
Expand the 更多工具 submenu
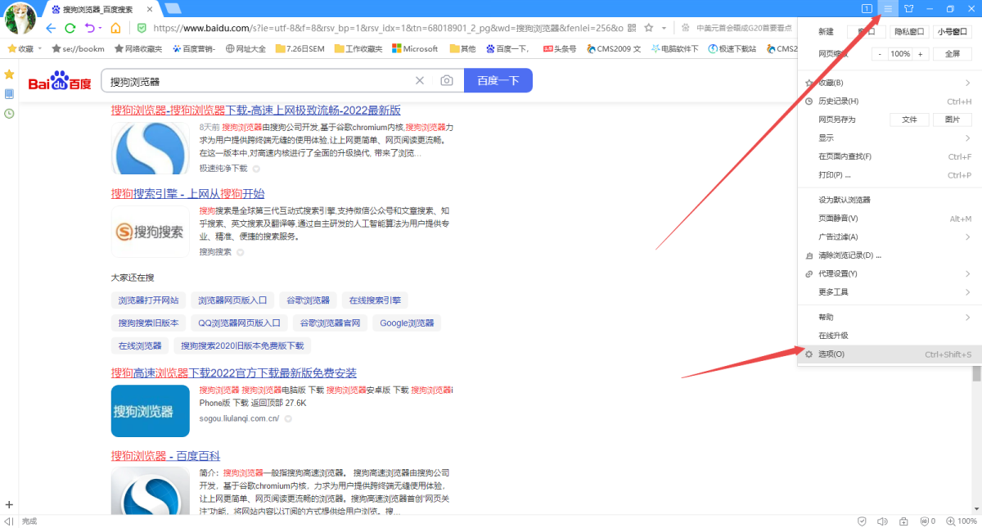[x=890, y=292]
